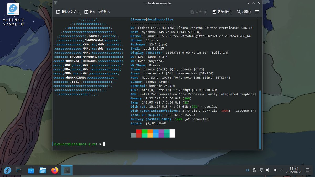Open new tab with 新しいタブ button
Screen dimensions: 315x177
click(68, 12)
